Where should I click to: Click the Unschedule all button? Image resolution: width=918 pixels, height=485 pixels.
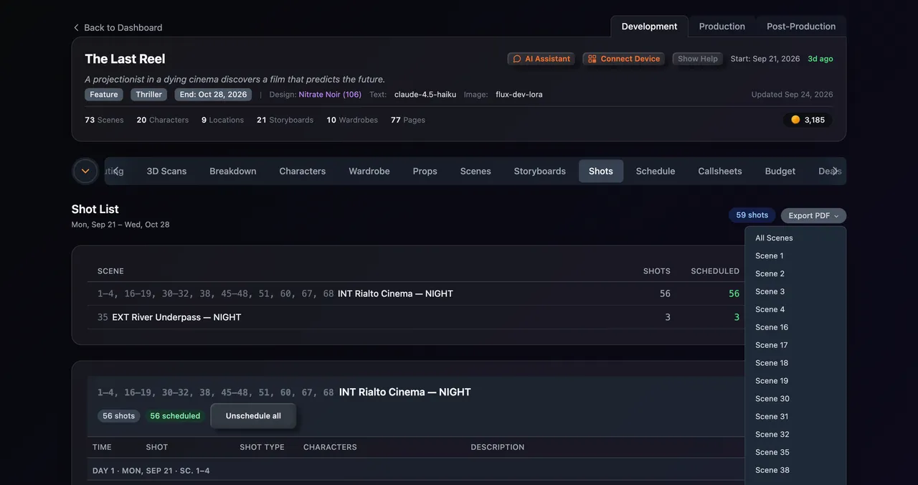(x=253, y=416)
